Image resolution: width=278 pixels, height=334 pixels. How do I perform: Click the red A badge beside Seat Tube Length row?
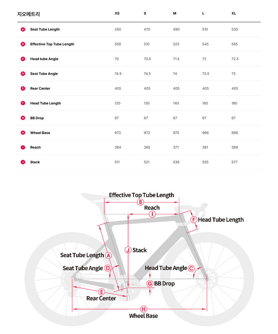coord(23,29)
